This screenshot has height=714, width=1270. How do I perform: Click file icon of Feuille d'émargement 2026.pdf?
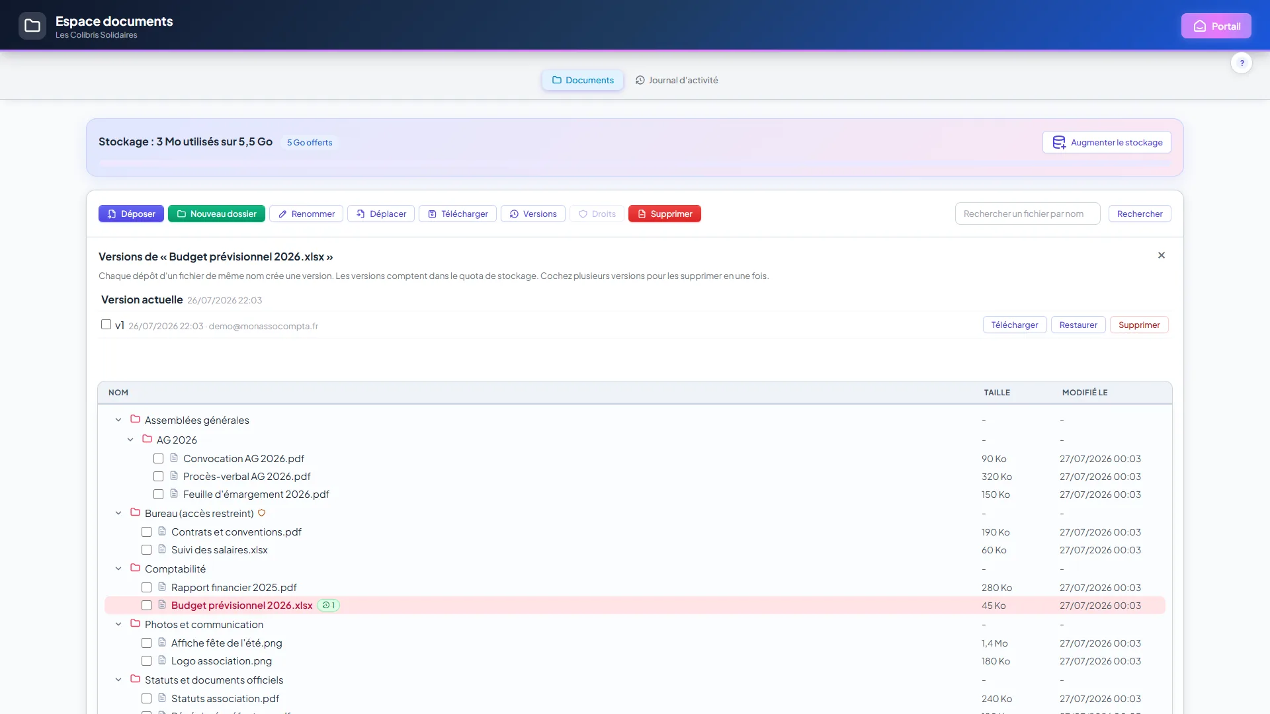(174, 493)
